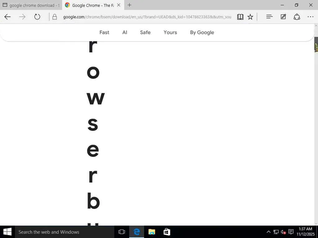Close the Edge browser window
Viewport: 318px width, 238px height.
tap(311, 5)
